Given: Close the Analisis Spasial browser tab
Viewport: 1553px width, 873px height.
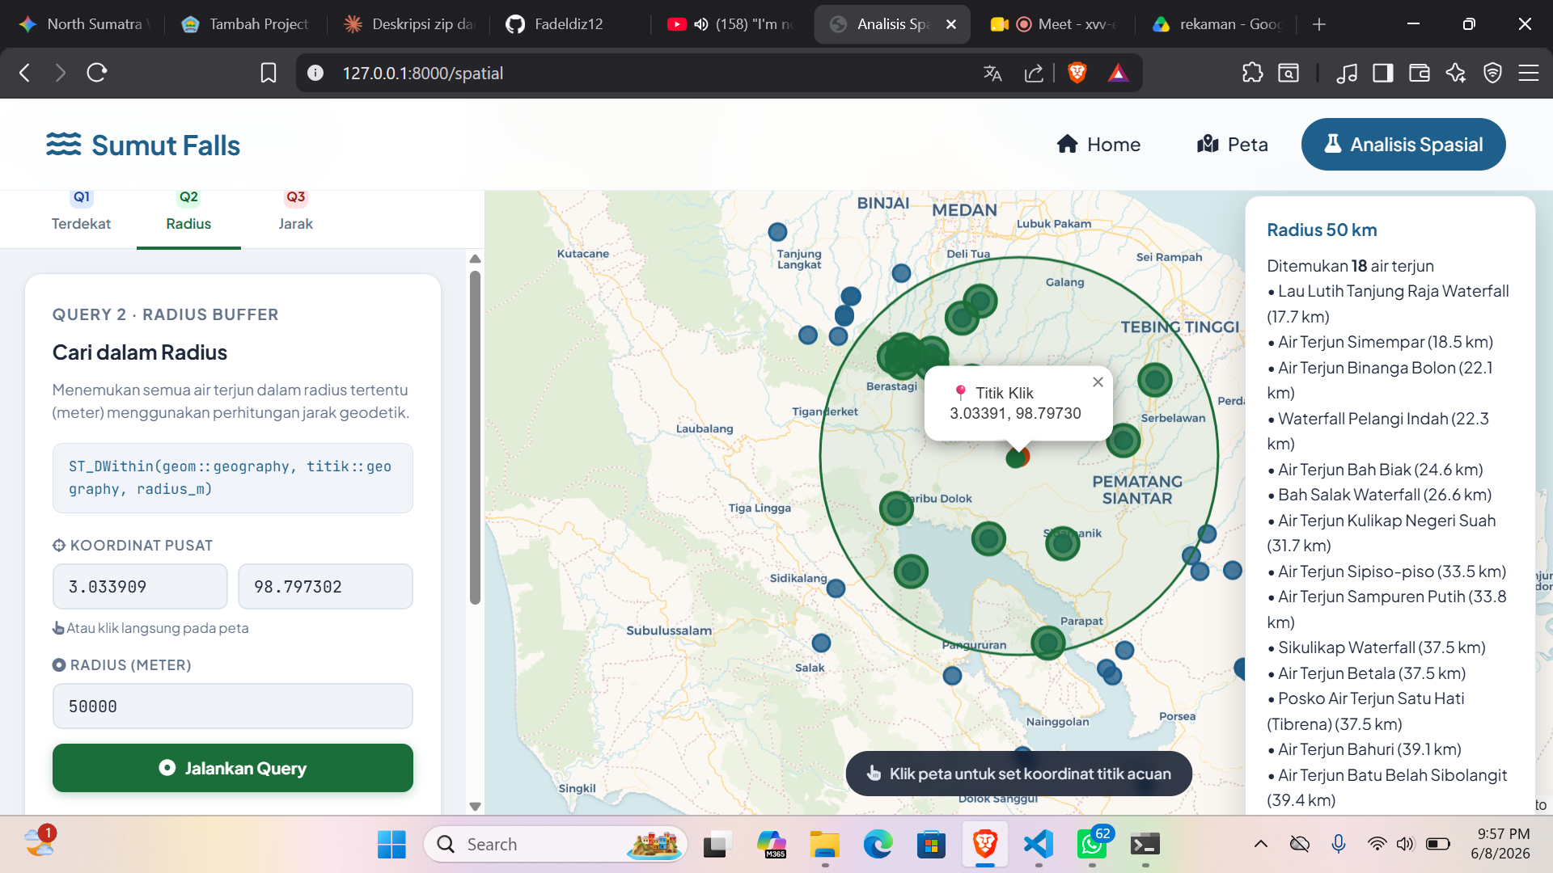Looking at the screenshot, I should pos(951,24).
